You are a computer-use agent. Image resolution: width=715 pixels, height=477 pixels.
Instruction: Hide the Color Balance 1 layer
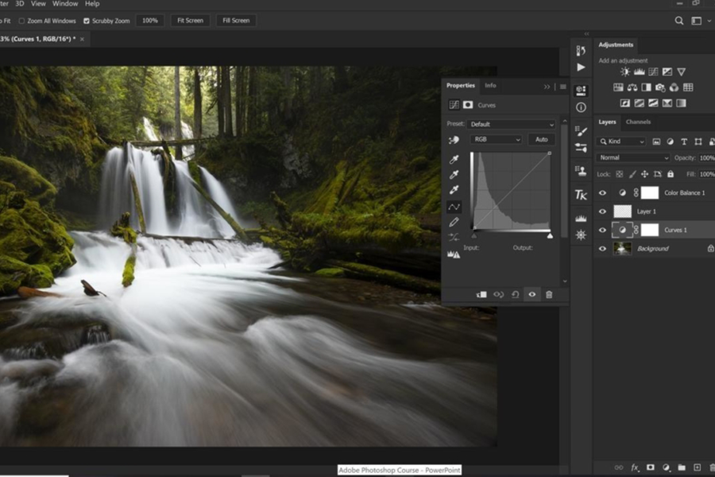tap(602, 193)
